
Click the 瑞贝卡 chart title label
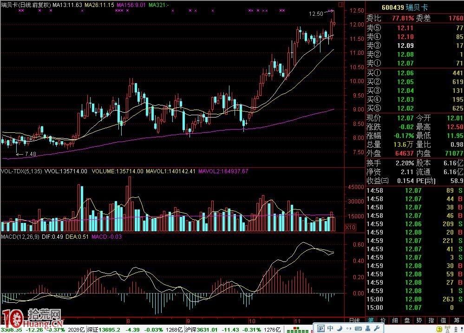tap(8, 5)
